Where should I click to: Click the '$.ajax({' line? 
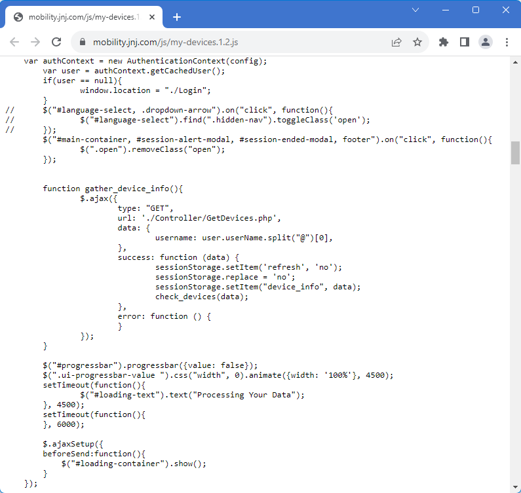click(x=98, y=198)
